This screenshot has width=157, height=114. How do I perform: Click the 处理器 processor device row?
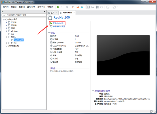tap(69, 39)
